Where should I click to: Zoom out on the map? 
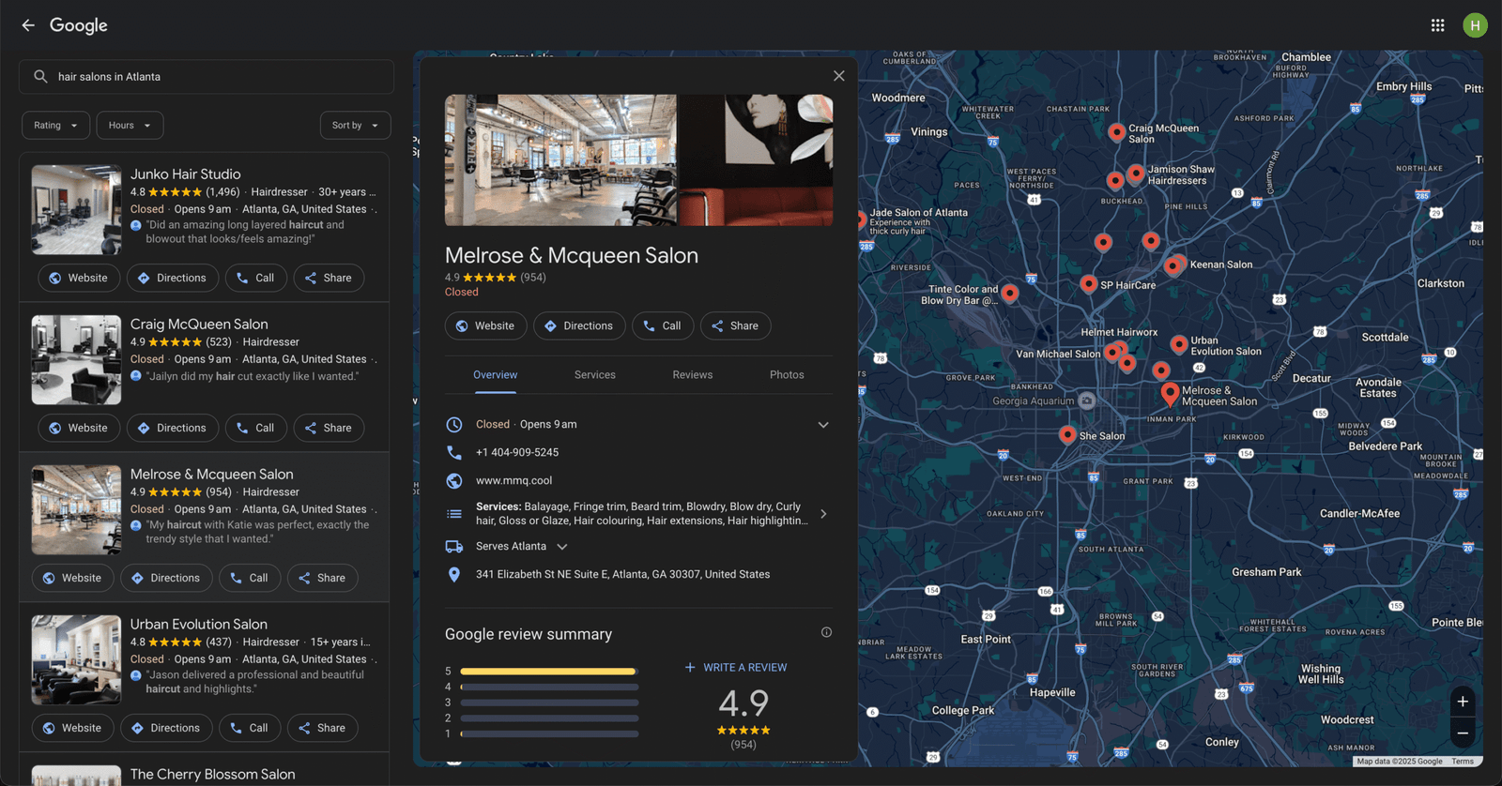coord(1462,733)
